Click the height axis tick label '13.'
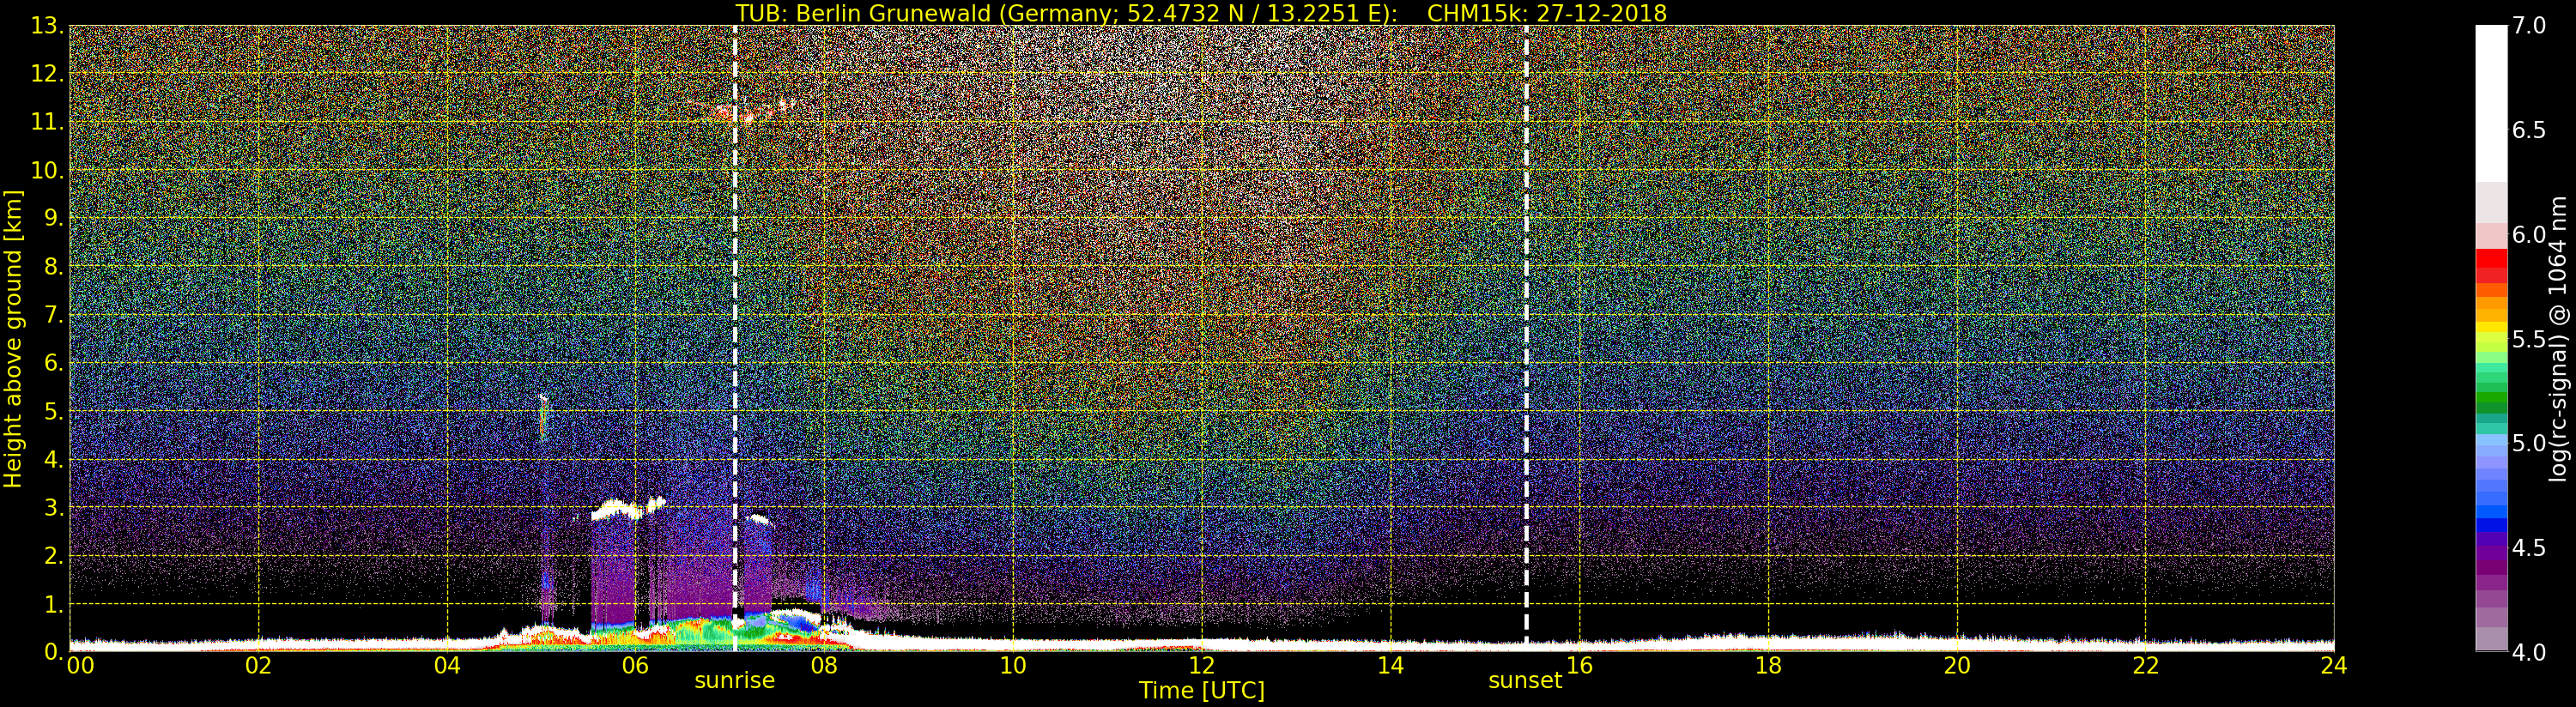The image size is (2576, 707). (47, 26)
